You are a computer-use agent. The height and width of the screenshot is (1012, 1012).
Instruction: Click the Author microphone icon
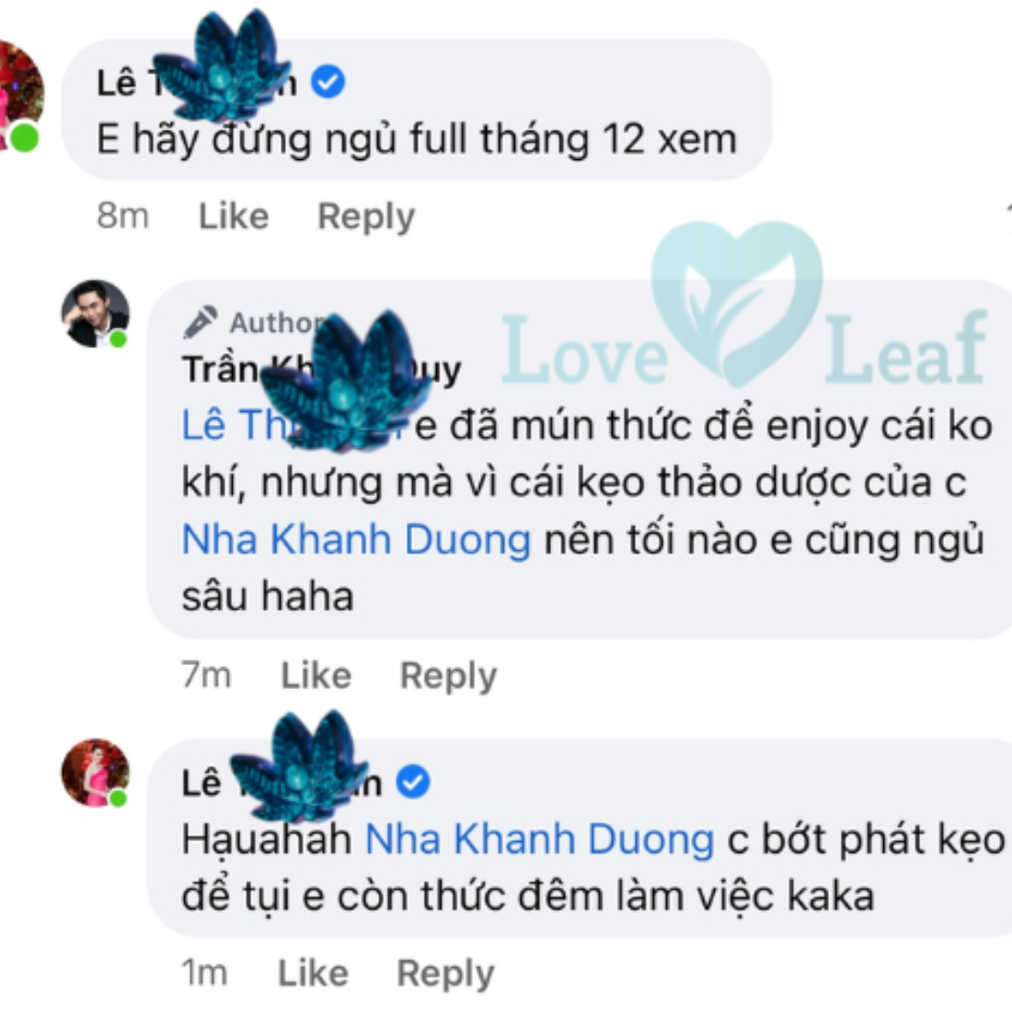200,322
